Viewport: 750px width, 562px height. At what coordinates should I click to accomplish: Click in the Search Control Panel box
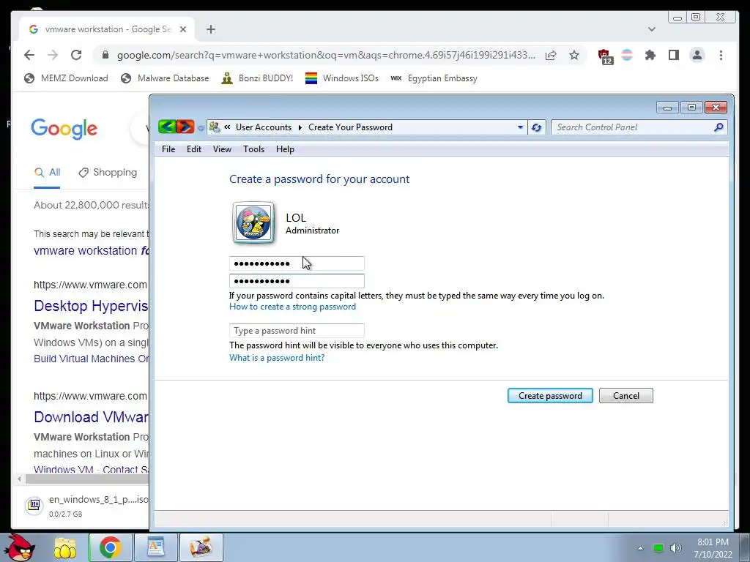tap(631, 127)
